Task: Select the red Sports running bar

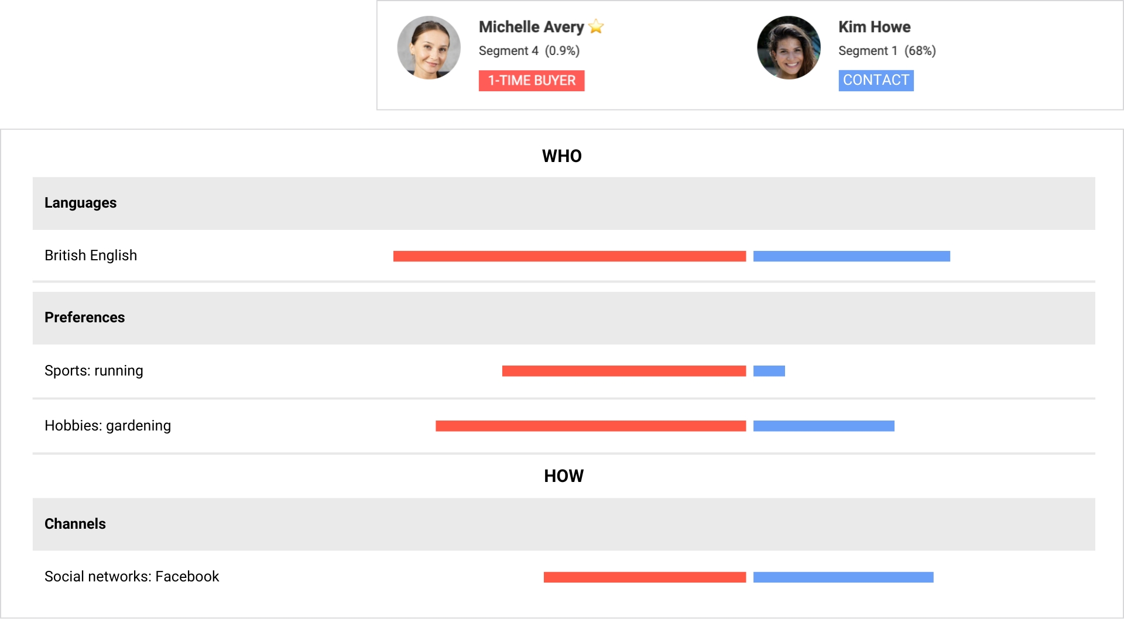Action: [x=623, y=371]
